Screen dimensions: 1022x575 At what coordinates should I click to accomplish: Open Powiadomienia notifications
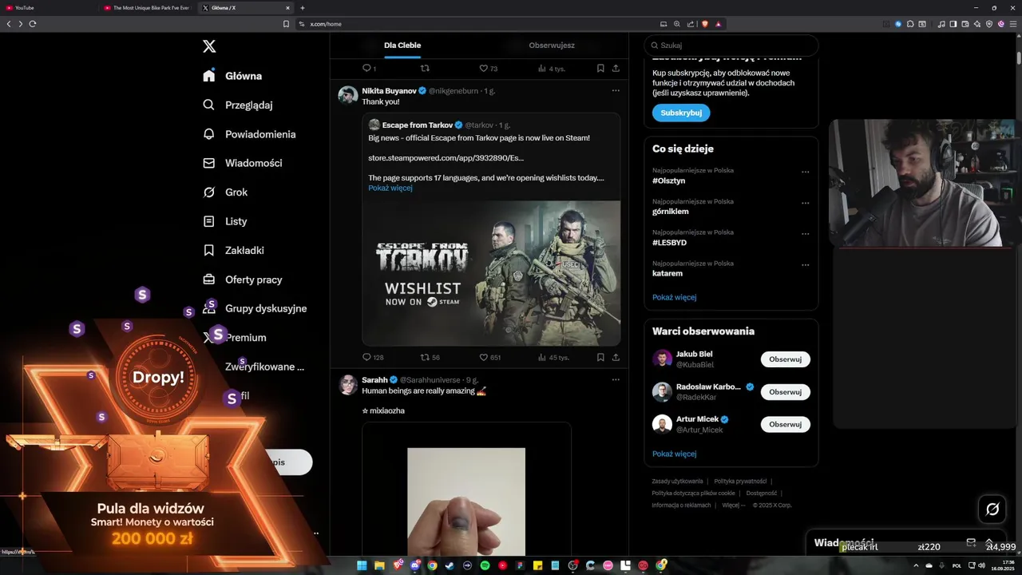click(x=249, y=134)
